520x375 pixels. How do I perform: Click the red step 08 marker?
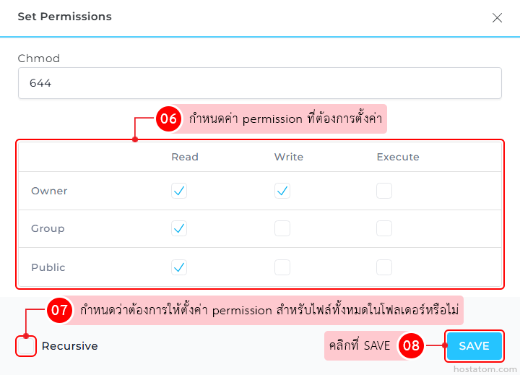[411, 346]
